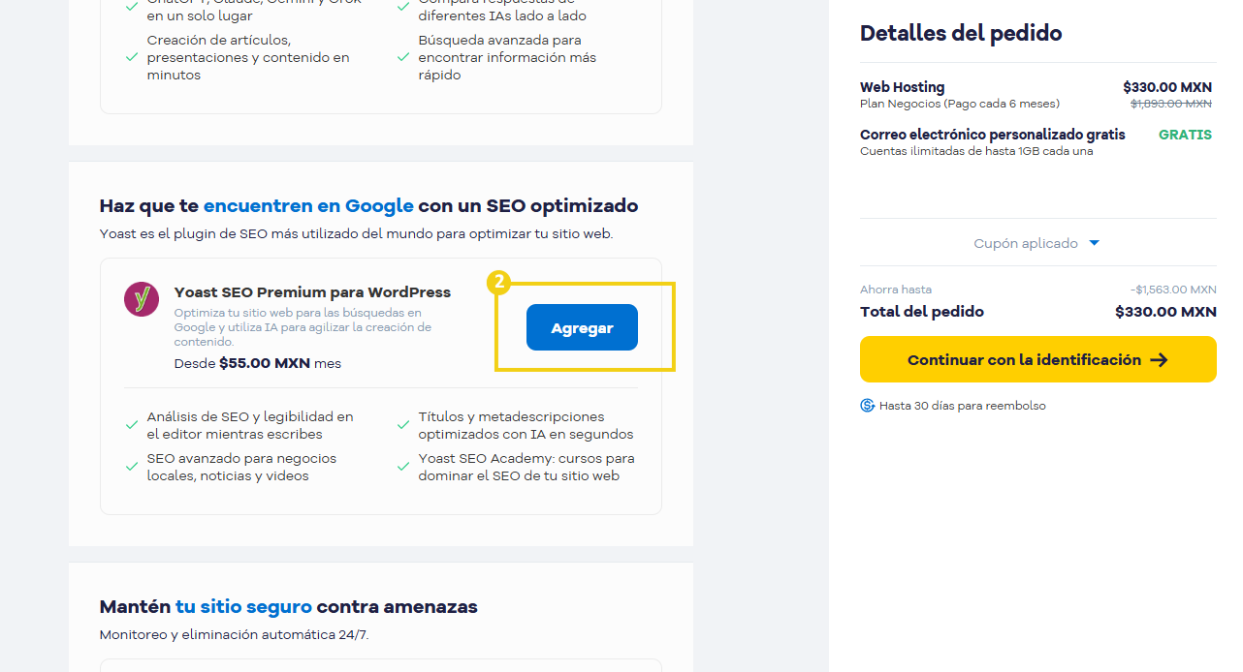The image size is (1243, 672).
Task: Add Yoast SEO Premium with Agregar button
Action: (582, 327)
